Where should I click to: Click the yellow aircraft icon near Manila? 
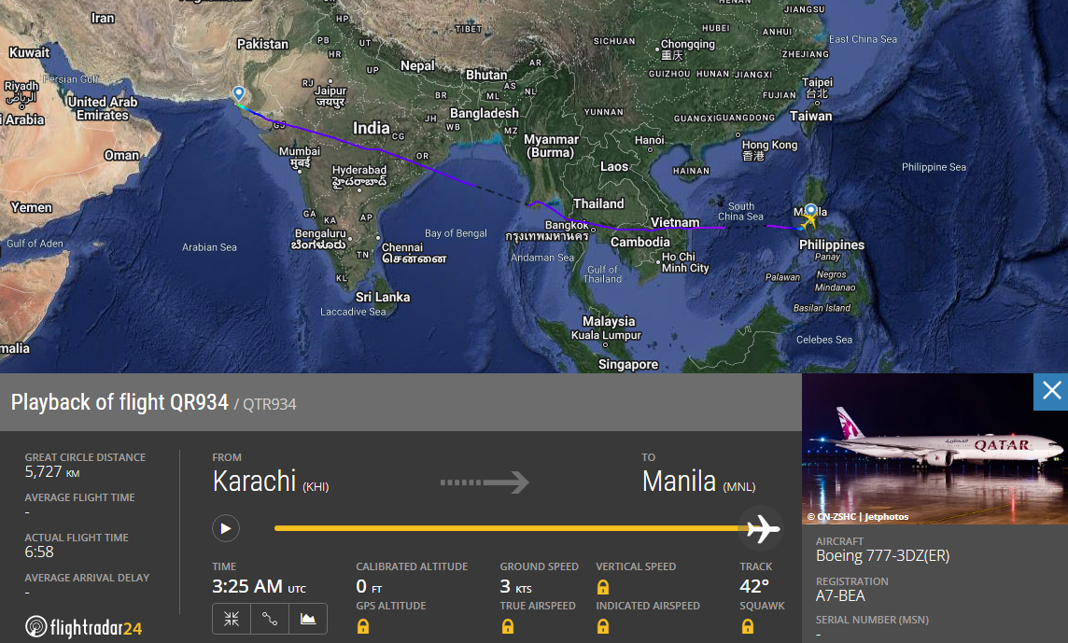[x=808, y=220]
